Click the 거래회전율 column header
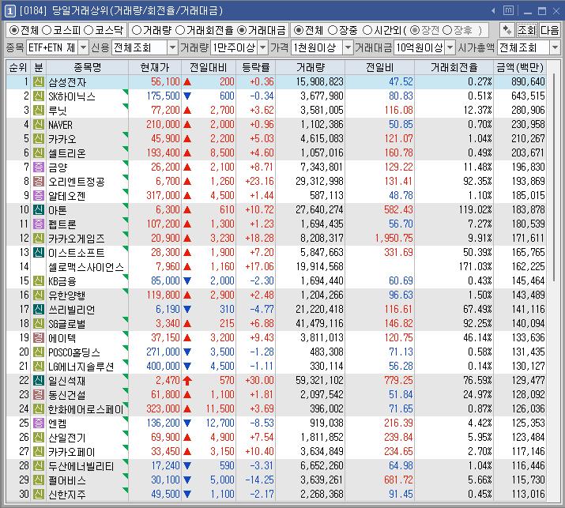Viewport: 565px width, 508px height. 454,67
